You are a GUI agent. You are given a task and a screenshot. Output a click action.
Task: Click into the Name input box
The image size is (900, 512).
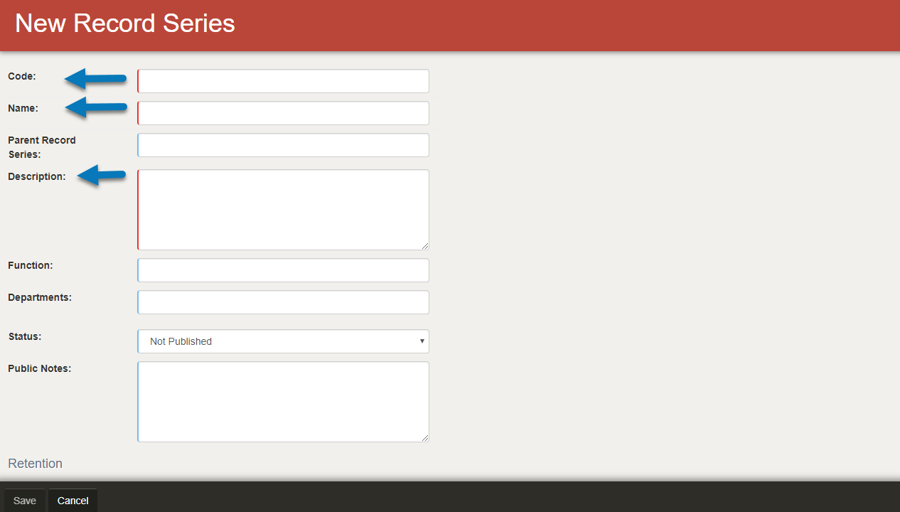click(283, 113)
